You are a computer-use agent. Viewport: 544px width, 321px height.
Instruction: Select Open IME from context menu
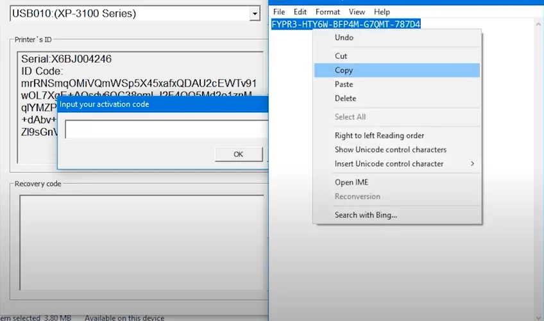[352, 183]
